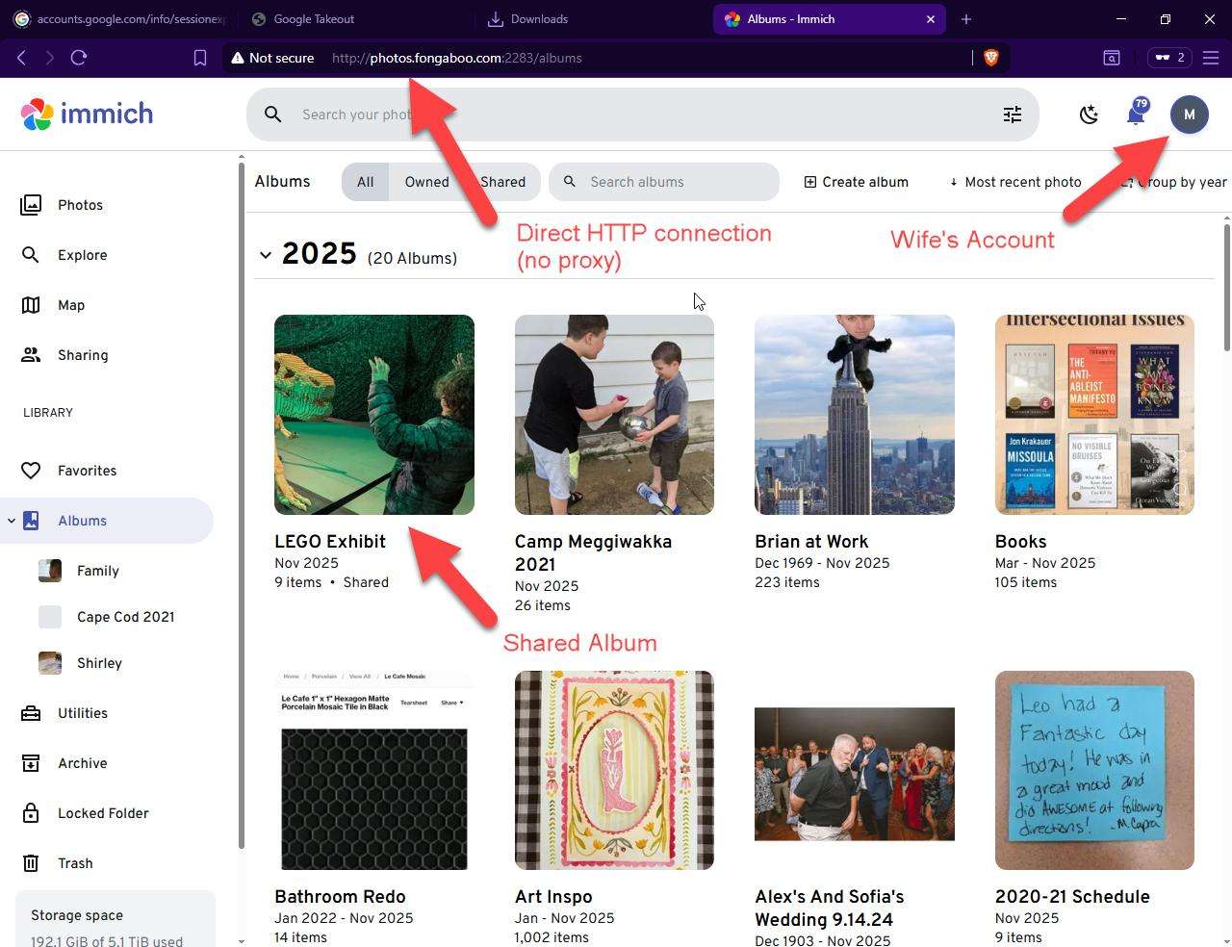1232x947 pixels.
Task: Select the Shared albums filter
Action: [x=503, y=182]
